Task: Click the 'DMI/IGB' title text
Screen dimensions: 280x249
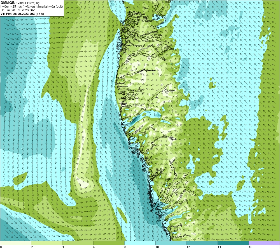Action: tap(8, 3)
